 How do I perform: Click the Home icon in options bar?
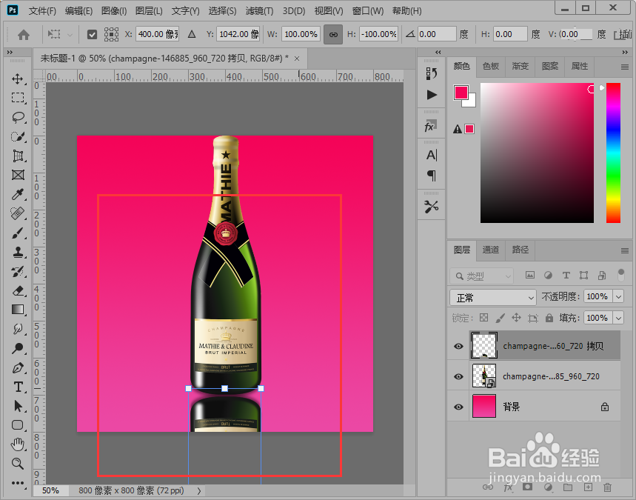point(24,35)
